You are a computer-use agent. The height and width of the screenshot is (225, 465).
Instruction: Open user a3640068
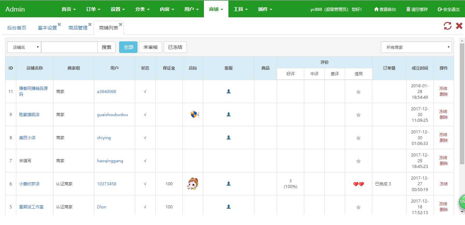click(x=107, y=91)
